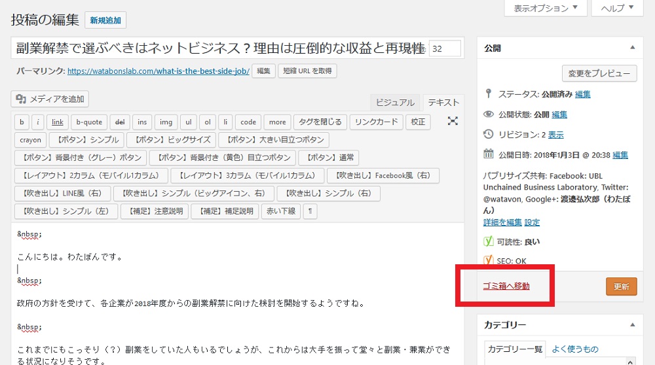Viewport: 655px width, 365px height.
Task: Insert unordered list with ul button
Action: point(189,122)
